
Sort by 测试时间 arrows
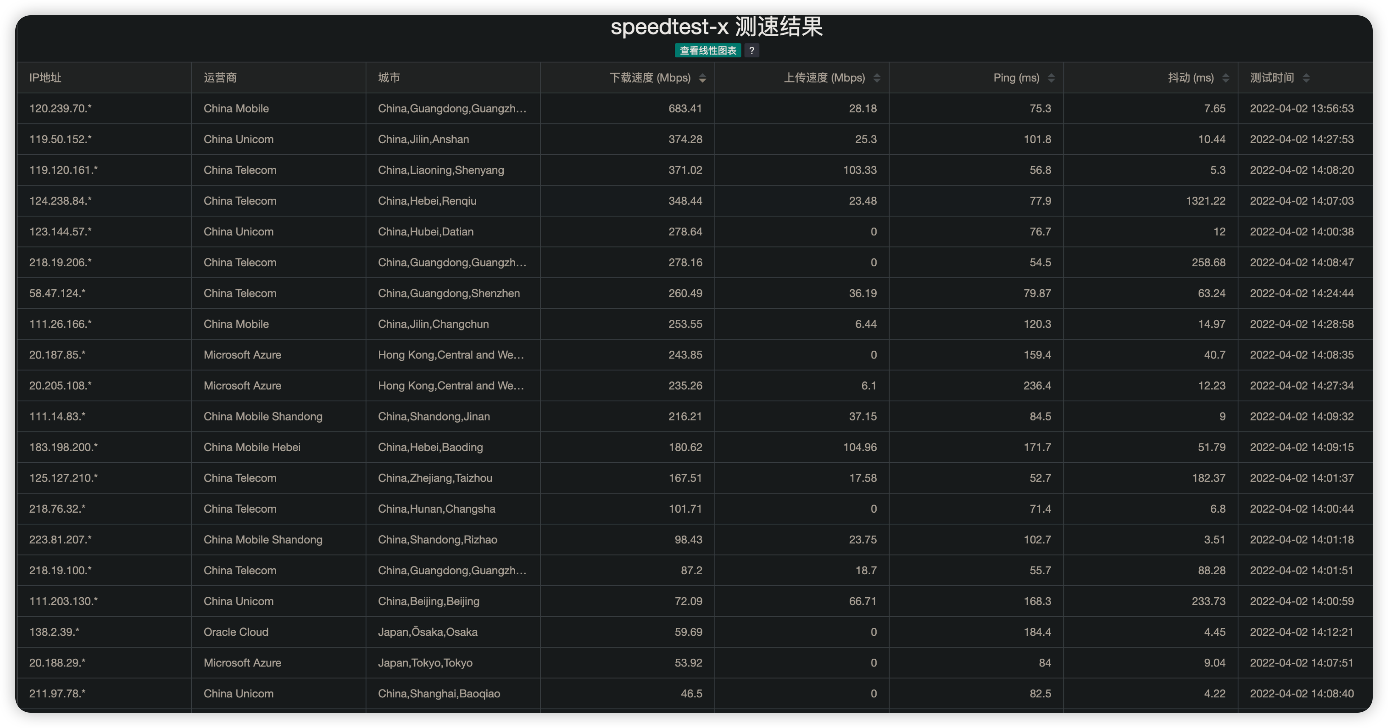click(x=1306, y=78)
